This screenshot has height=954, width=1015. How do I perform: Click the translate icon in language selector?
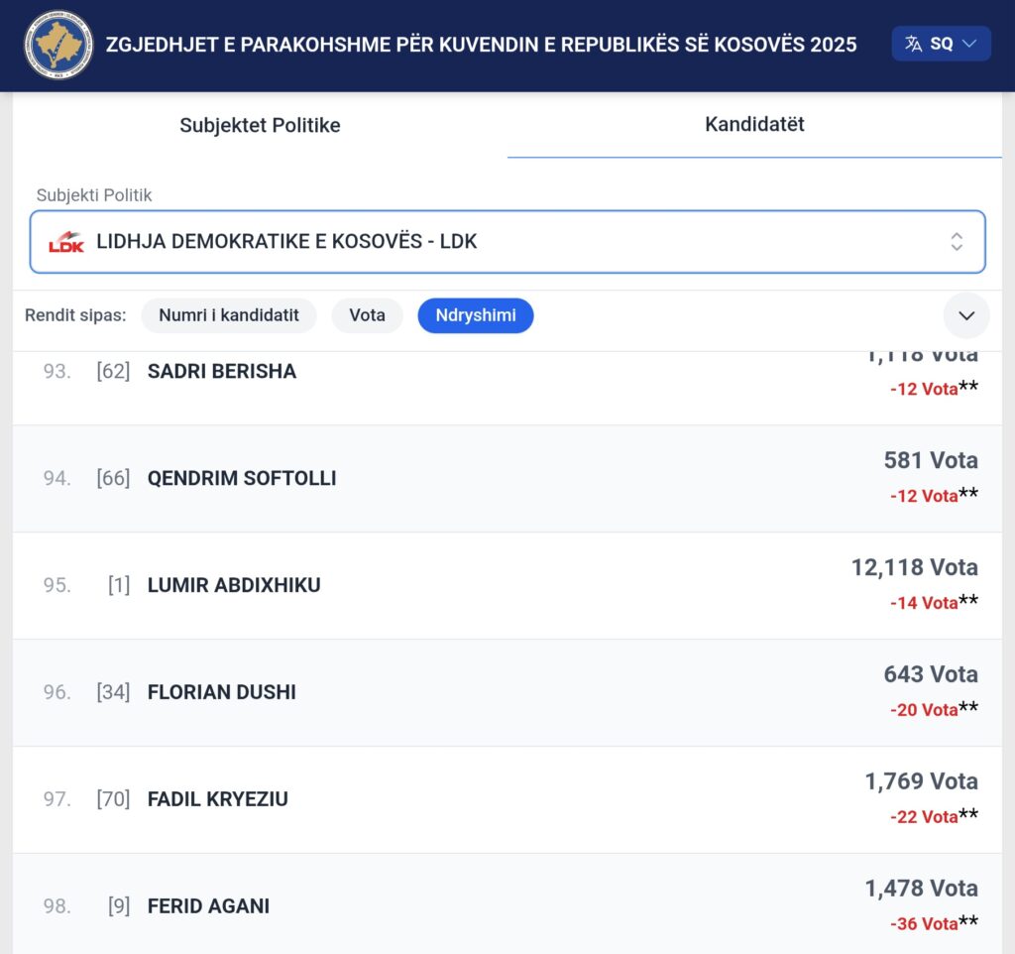point(914,44)
